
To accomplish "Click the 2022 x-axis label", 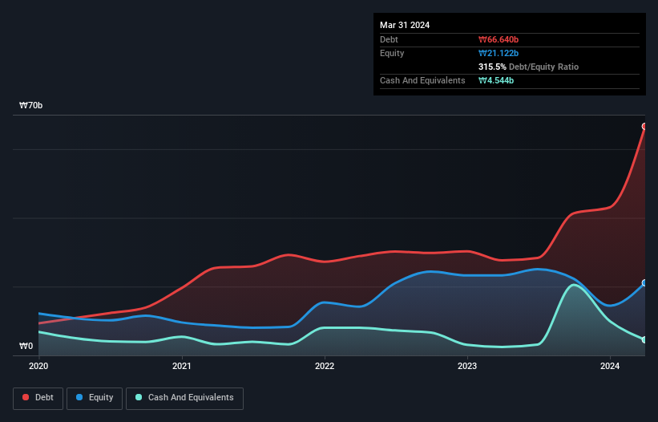I will click(325, 366).
